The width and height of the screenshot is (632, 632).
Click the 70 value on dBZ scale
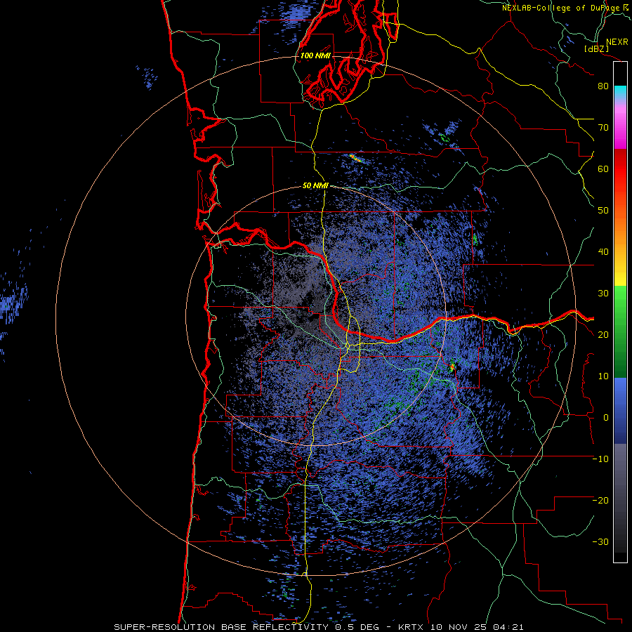603,128
